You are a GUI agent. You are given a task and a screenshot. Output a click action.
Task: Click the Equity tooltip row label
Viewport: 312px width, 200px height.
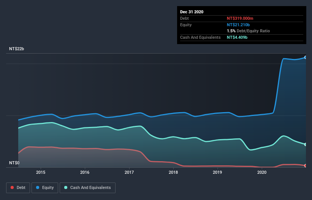pos(186,25)
